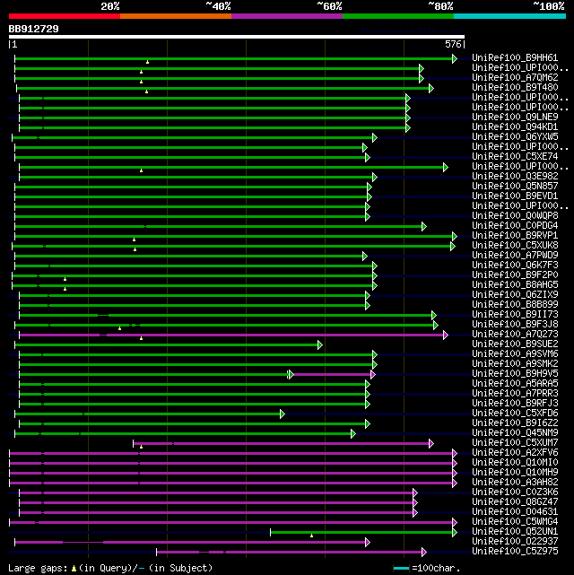Select the UniRef100_Q6ZIX9 label

515,294
